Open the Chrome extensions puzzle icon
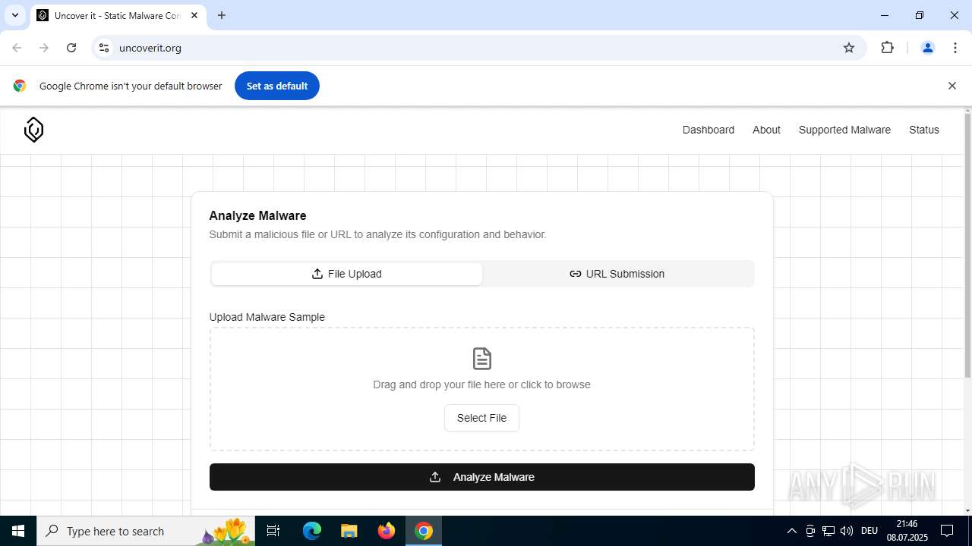Screen dimensions: 972x546 coord(888,48)
